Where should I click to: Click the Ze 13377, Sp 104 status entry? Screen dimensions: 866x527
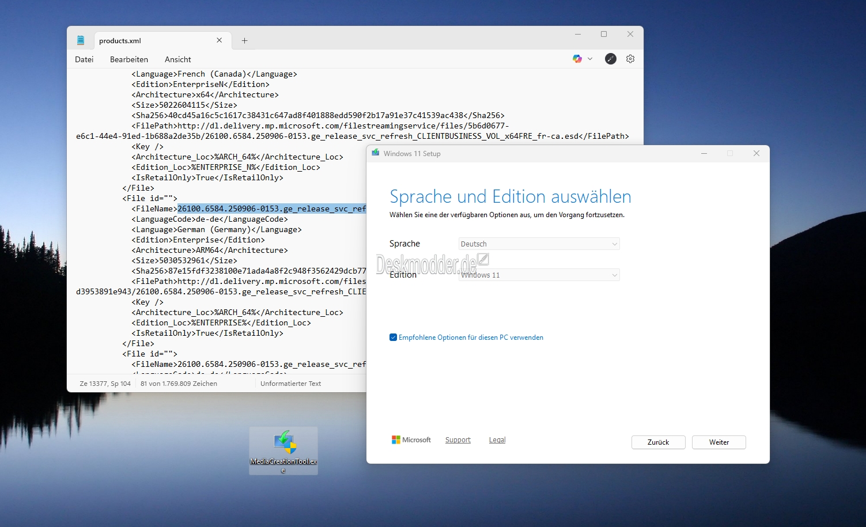tap(105, 384)
